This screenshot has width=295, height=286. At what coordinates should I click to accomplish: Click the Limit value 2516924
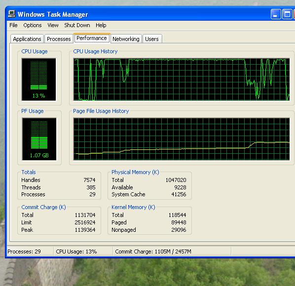click(85, 222)
